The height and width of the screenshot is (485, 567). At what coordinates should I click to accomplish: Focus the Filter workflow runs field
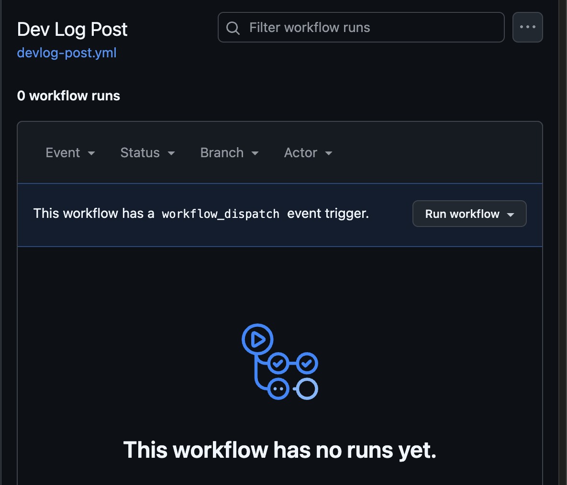click(361, 27)
